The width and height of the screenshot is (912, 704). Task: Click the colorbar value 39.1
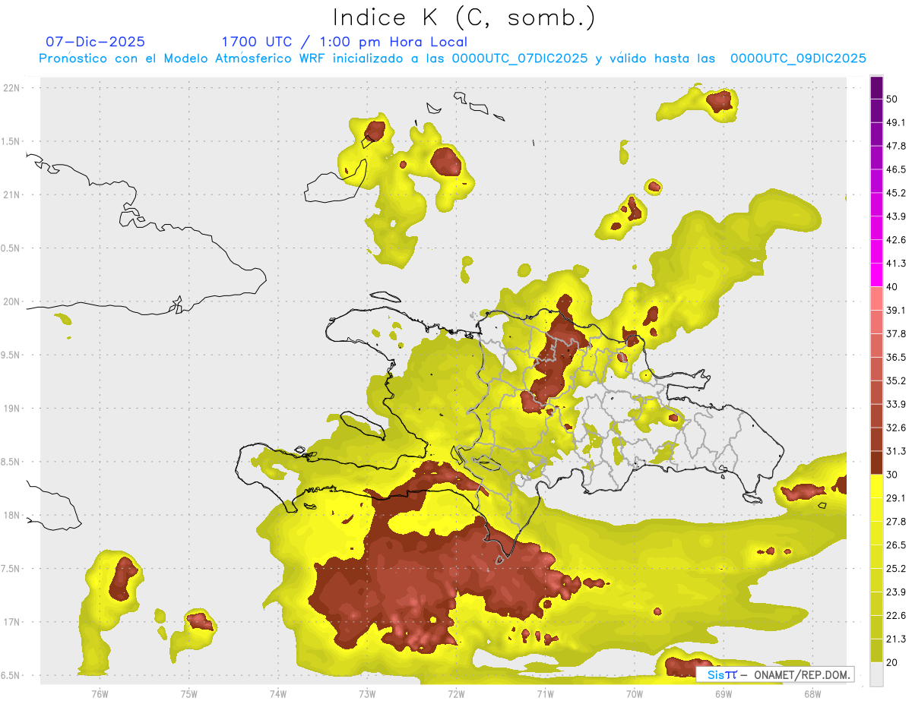[x=896, y=310]
